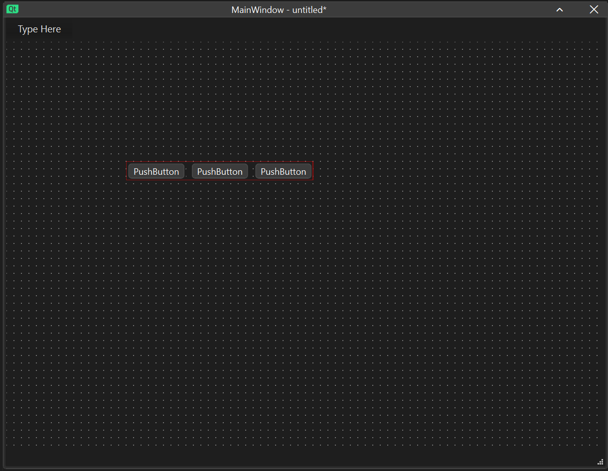
Task: Click the X icon to close the form
Action: coord(594,9)
